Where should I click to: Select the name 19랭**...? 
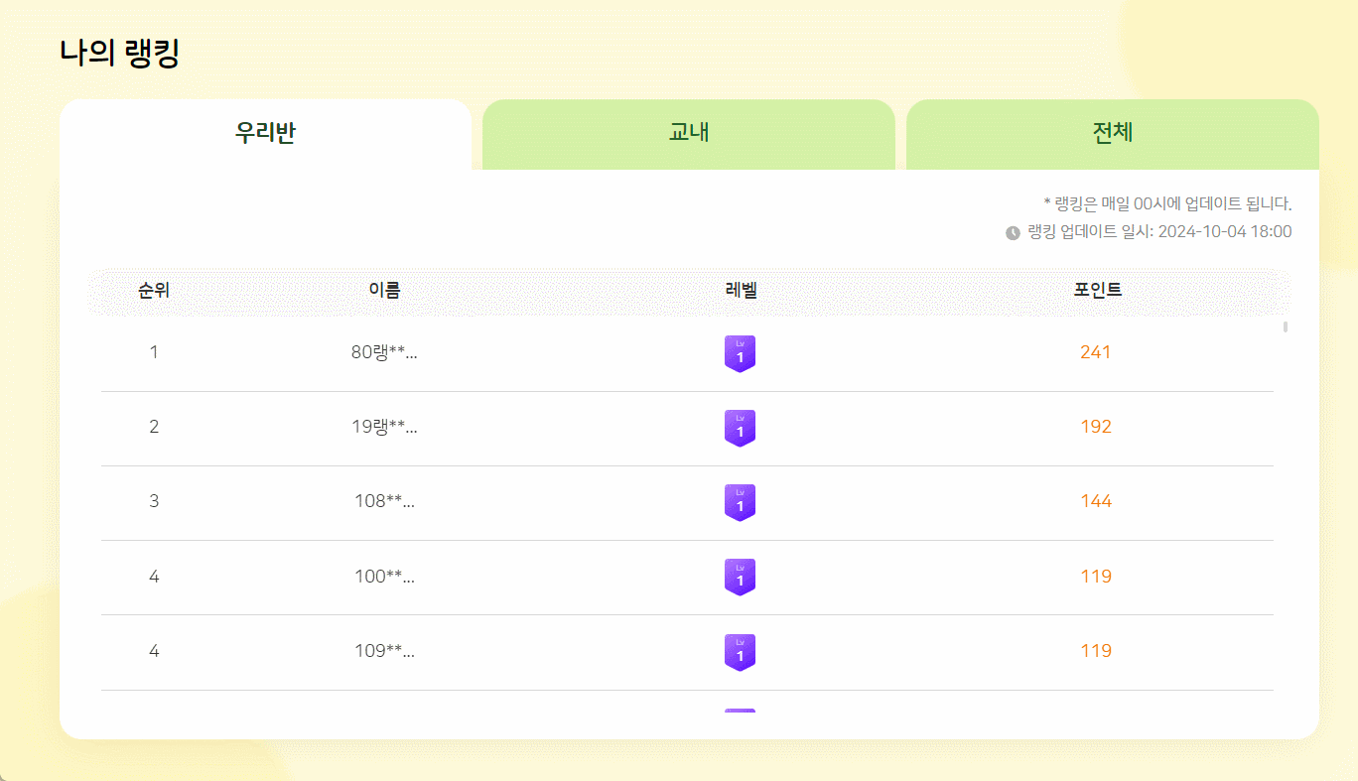(384, 427)
